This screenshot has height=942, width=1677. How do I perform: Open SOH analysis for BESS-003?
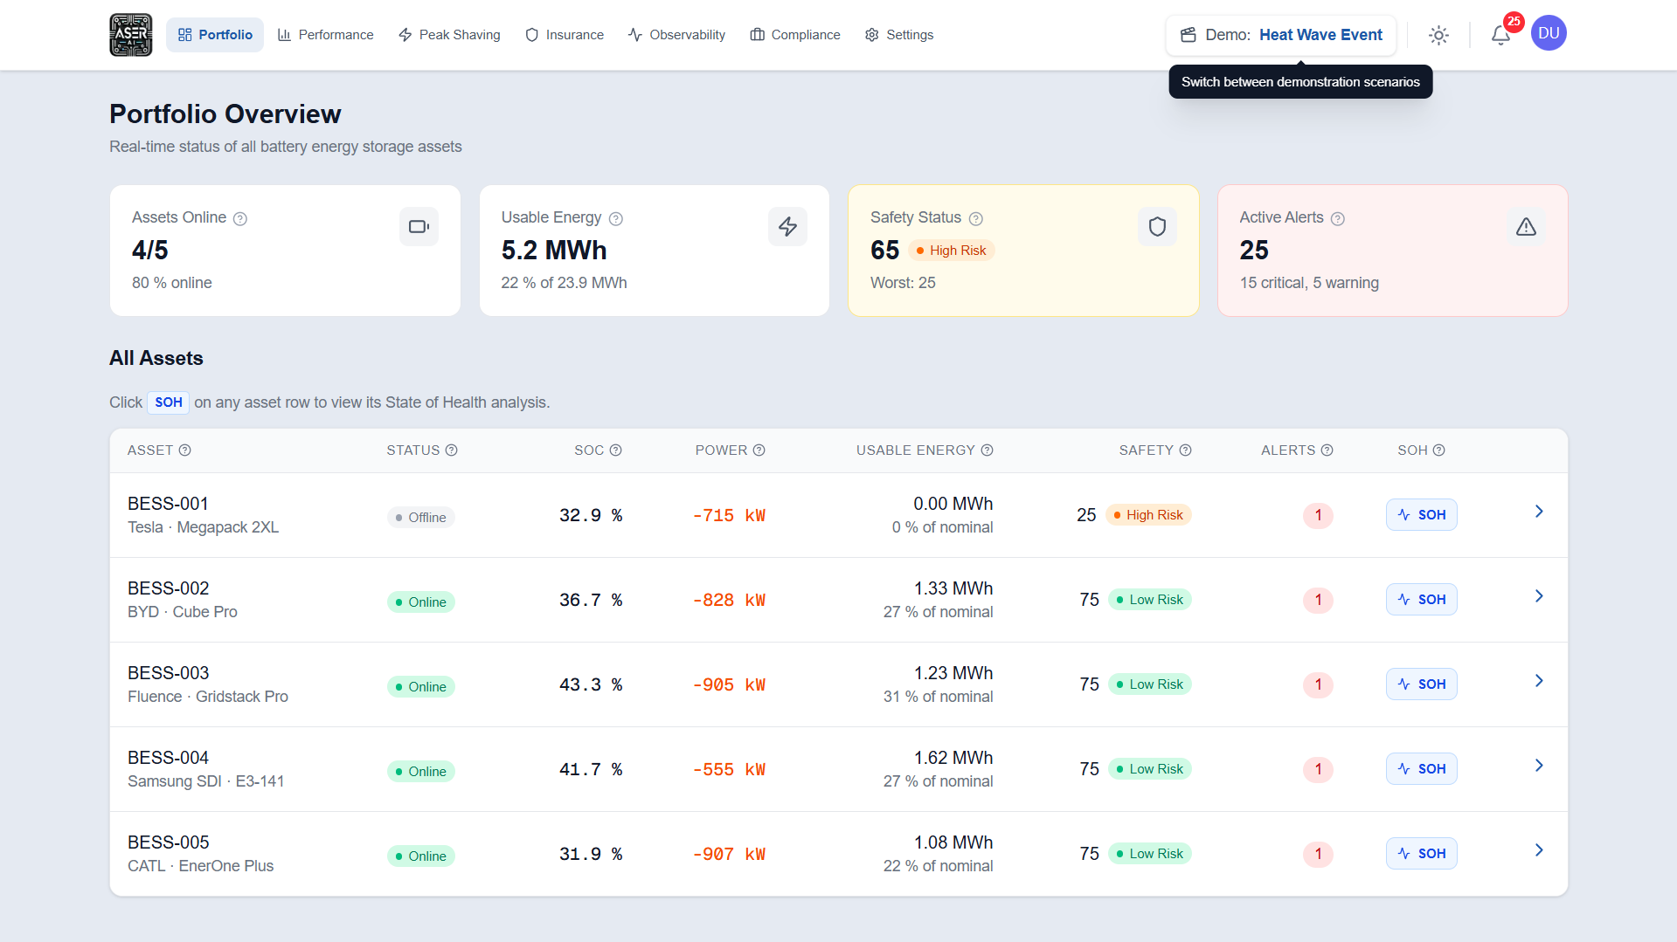(1422, 684)
